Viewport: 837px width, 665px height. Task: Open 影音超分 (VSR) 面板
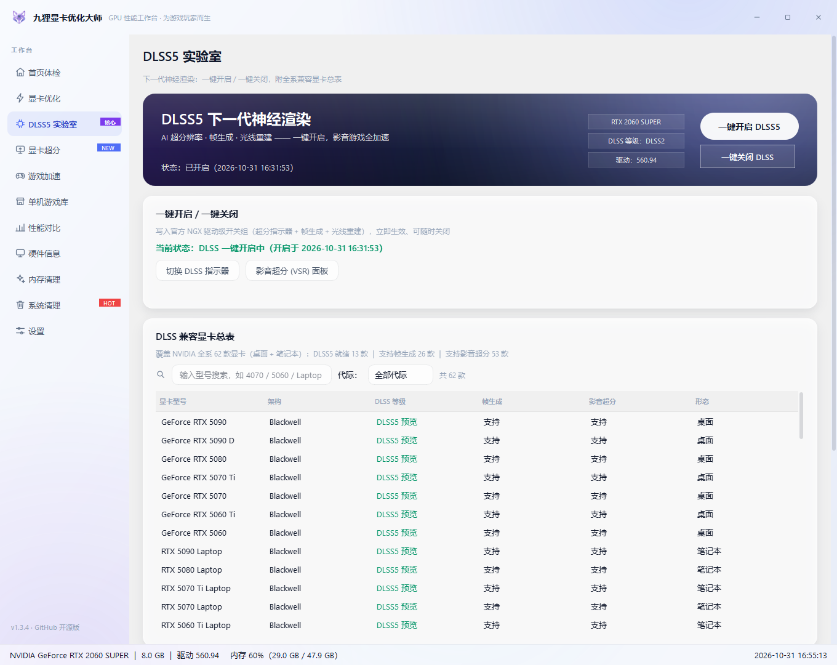tap(292, 271)
